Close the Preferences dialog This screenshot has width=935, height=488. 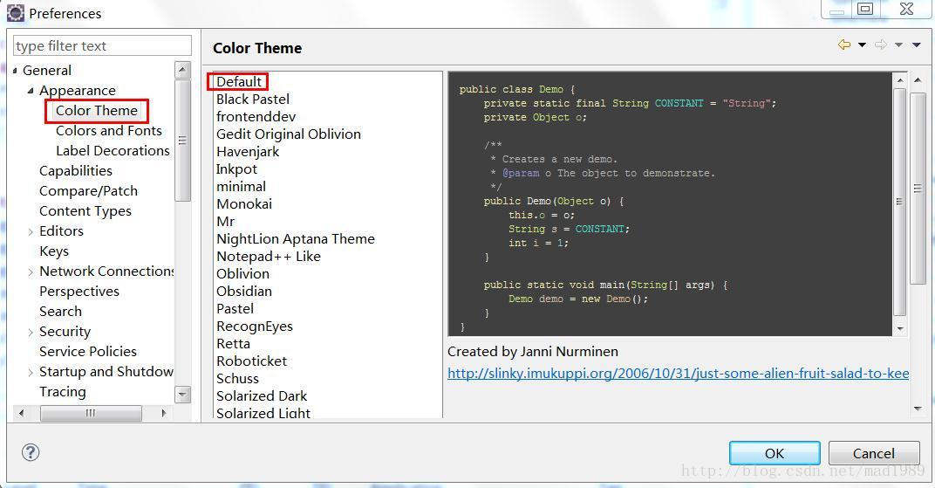(906, 9)
